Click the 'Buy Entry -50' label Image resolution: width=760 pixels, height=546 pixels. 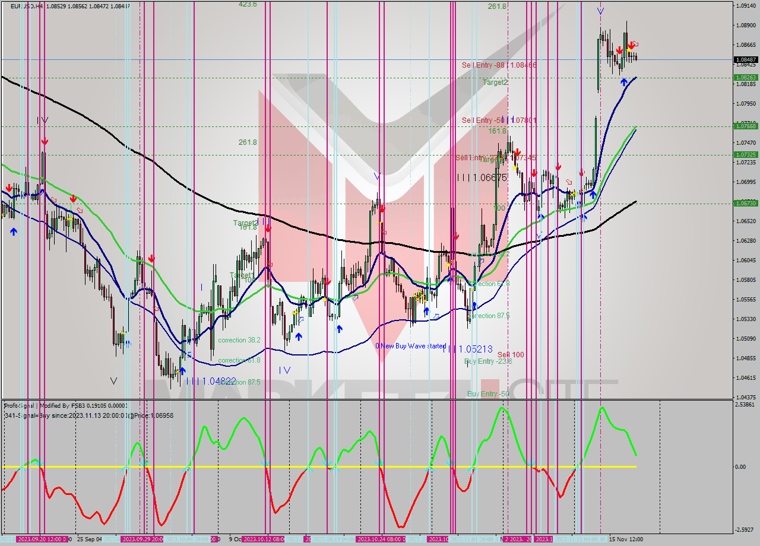click(488, 394)
